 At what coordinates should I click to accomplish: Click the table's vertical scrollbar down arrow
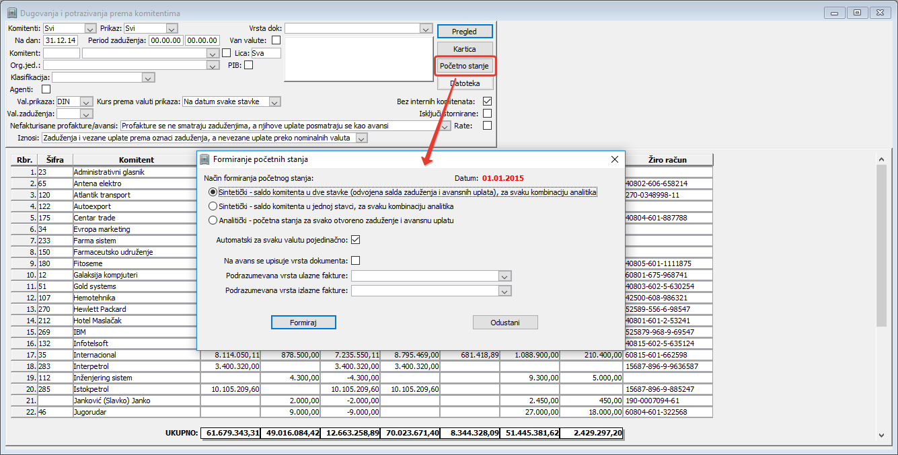[x=883, y=437]
